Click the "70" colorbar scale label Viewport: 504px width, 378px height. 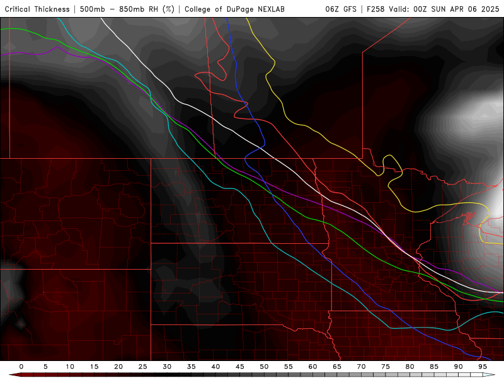pyautogui.click(x=361, y=367)
